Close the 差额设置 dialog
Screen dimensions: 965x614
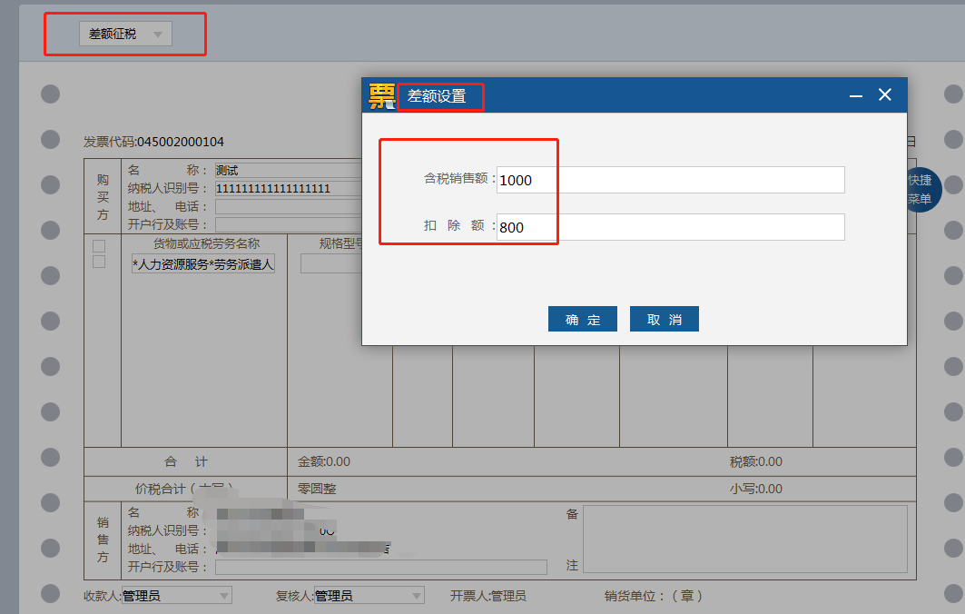point(885,94)
